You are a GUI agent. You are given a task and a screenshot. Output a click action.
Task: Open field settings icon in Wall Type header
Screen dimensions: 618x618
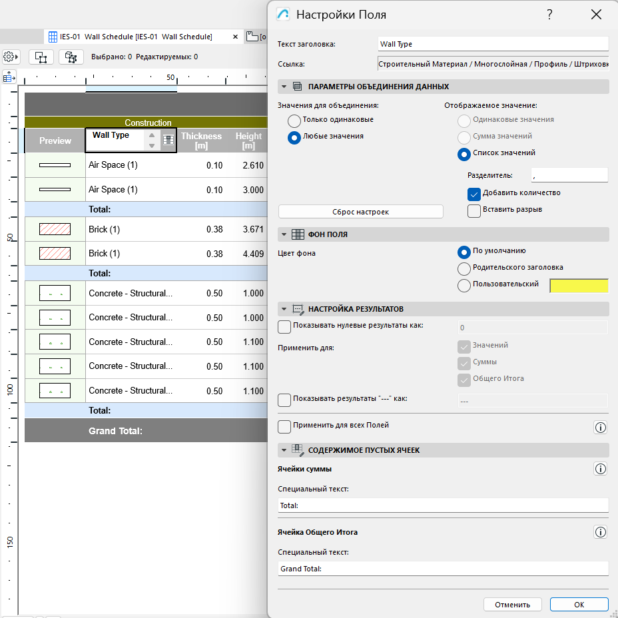click(168, 140)
